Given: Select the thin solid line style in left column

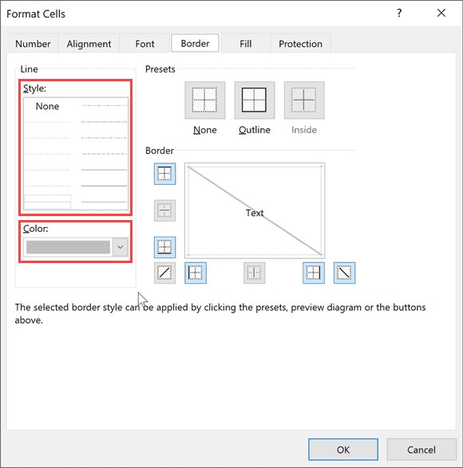Looking at the screenshot, I should point(47,202).
